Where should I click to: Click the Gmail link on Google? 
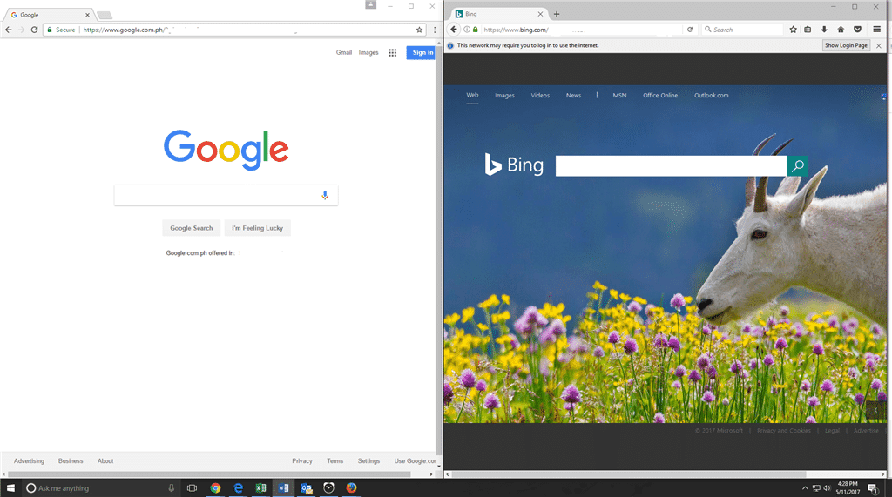pyautogui.click(x=343, y=52)
